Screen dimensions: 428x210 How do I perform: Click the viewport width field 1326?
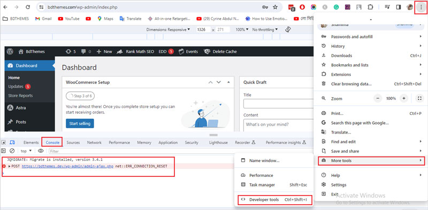203,29
